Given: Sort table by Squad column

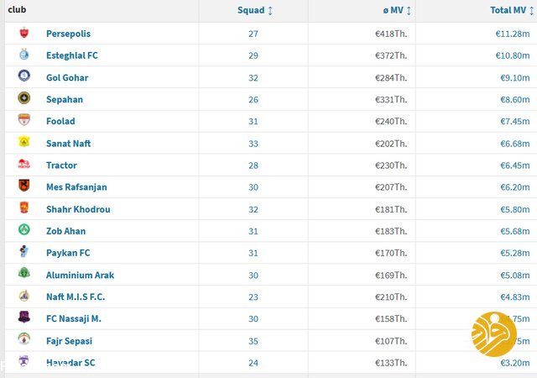Looking at the screenshot, I should click(x=255, y=11).
